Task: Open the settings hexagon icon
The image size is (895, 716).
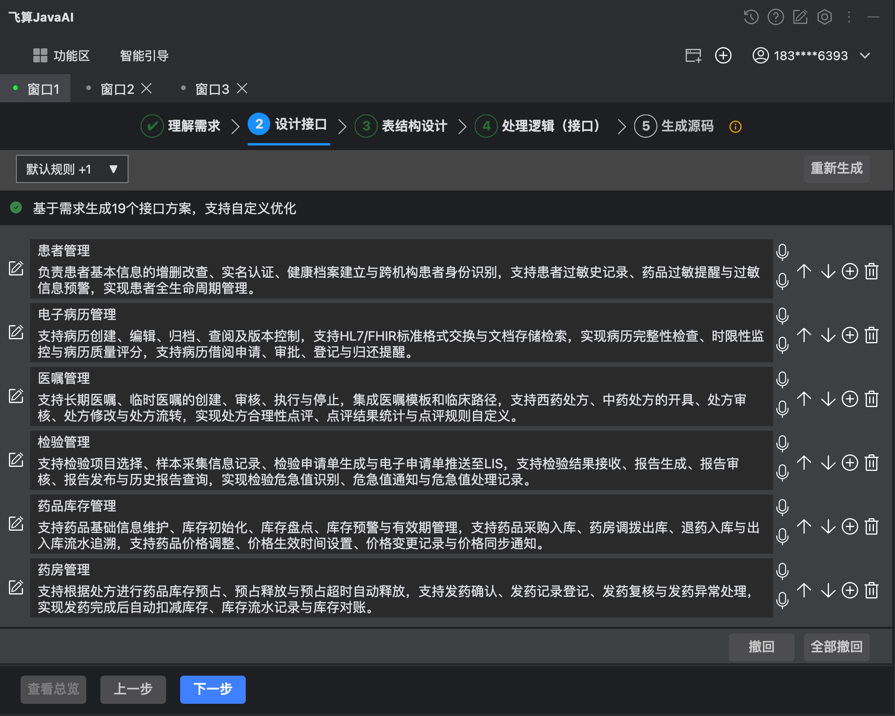Action: tap(824, 17)
